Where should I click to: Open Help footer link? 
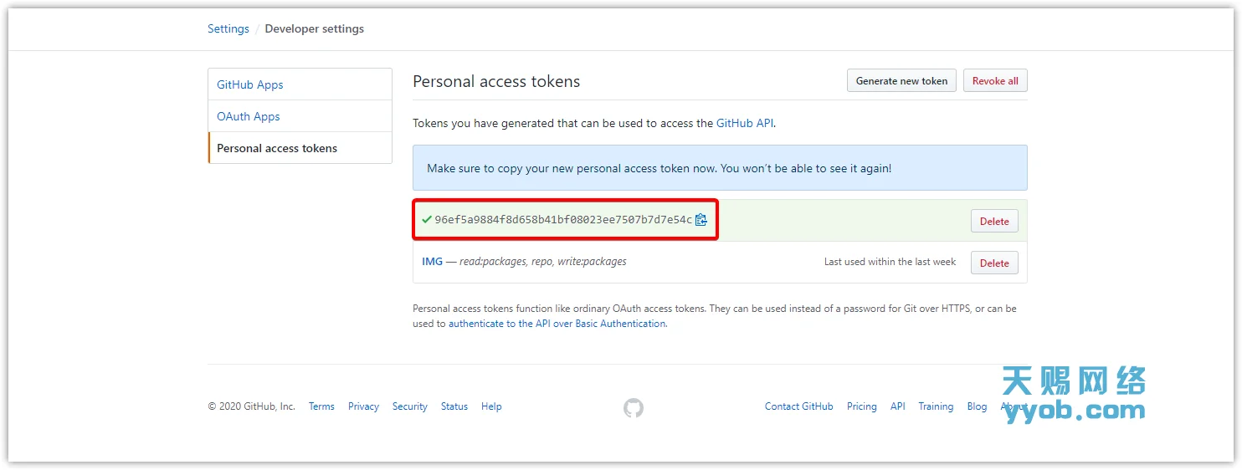[491, 406]
